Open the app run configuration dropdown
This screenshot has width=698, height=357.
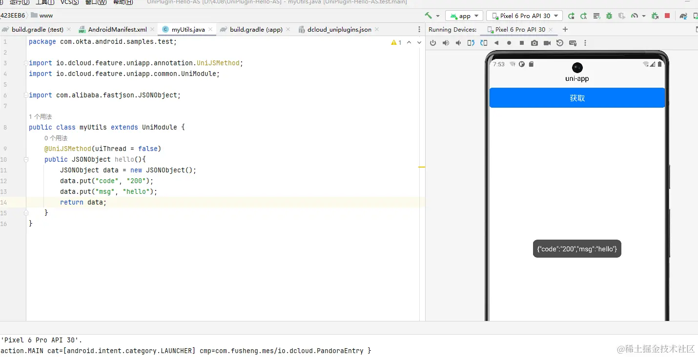coord(464,16)
